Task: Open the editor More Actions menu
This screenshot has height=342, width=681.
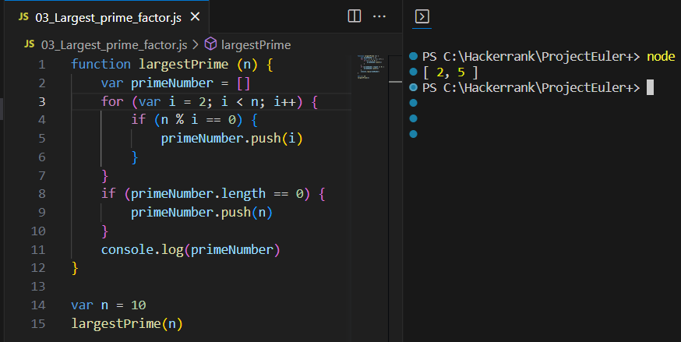Action: (379, 16)
